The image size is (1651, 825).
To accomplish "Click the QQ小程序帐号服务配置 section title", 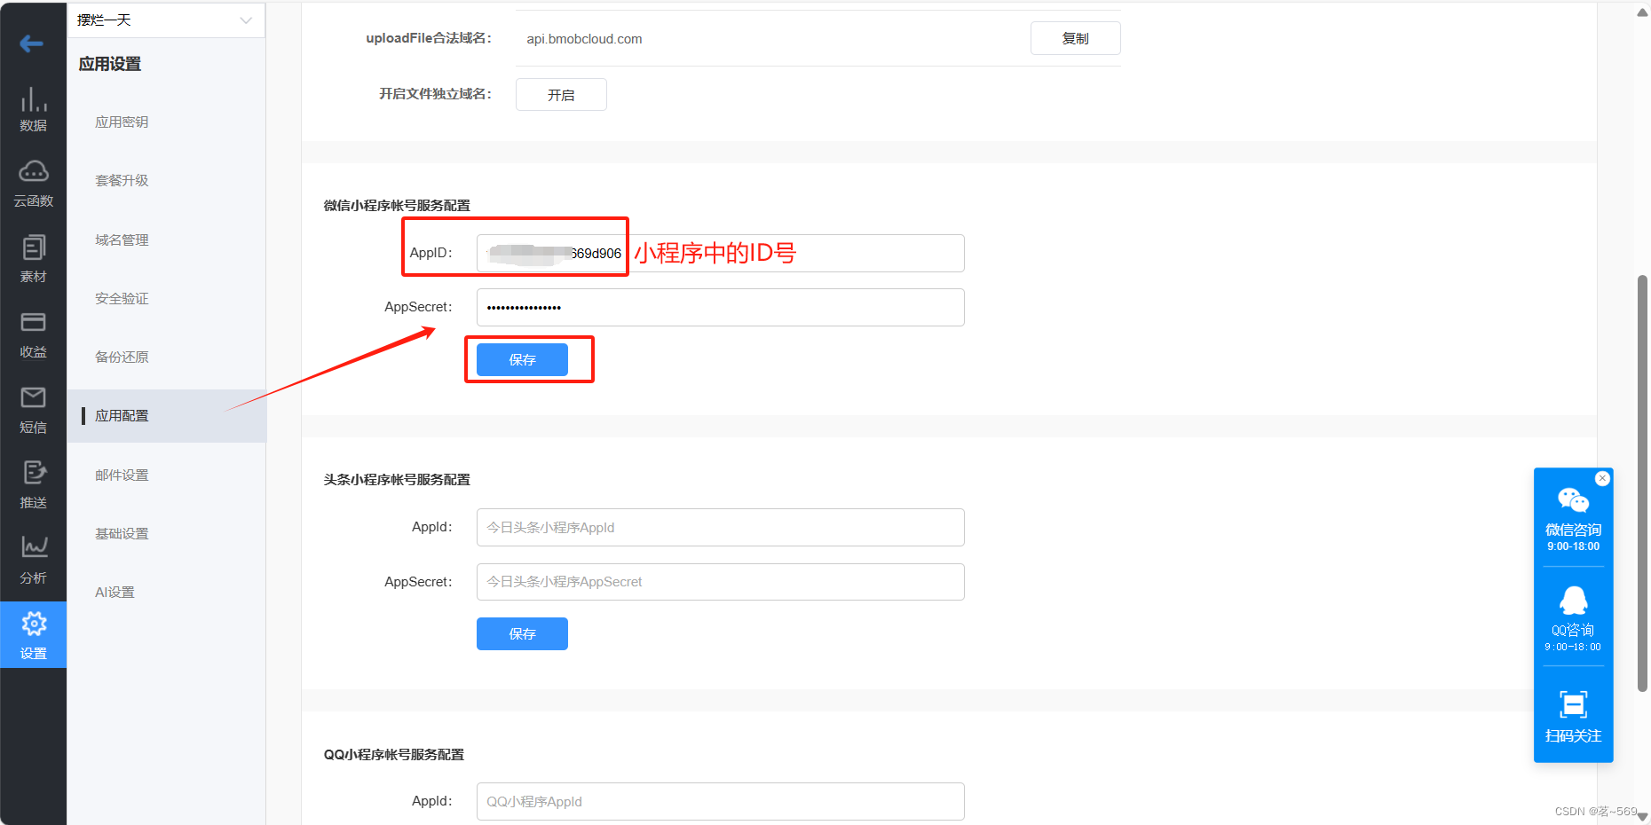I will pos(394,754).
